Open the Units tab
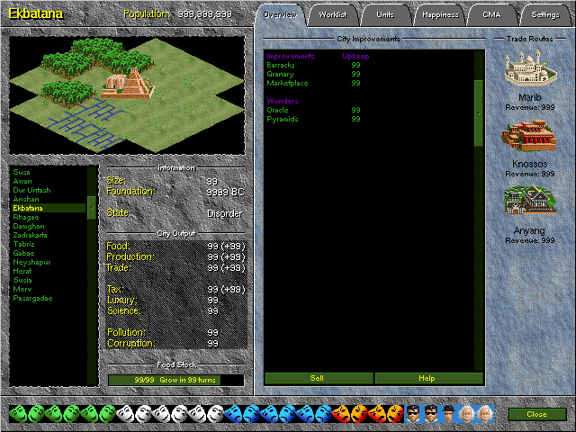576x432 pixels. (385, 15)
